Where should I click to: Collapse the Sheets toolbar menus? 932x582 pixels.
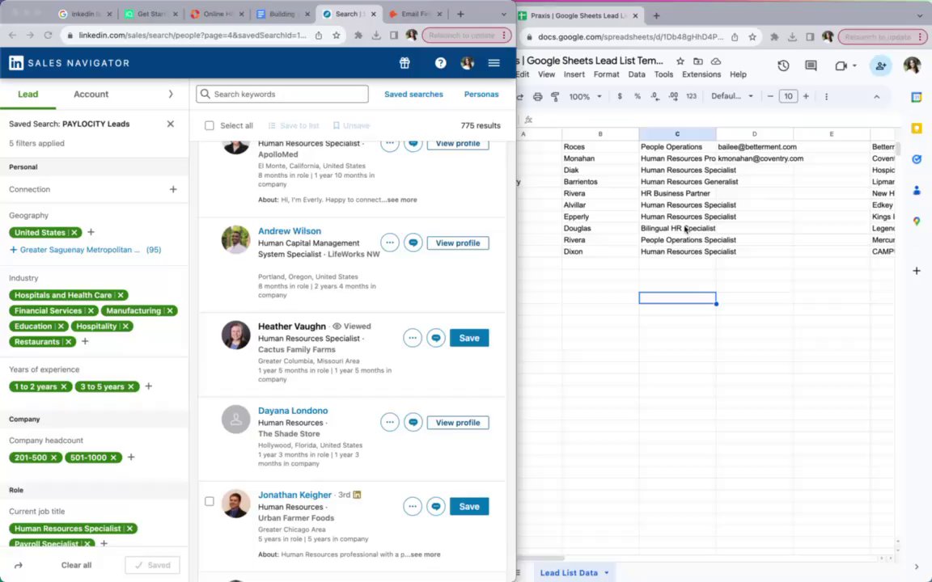(x=877, y=96)
